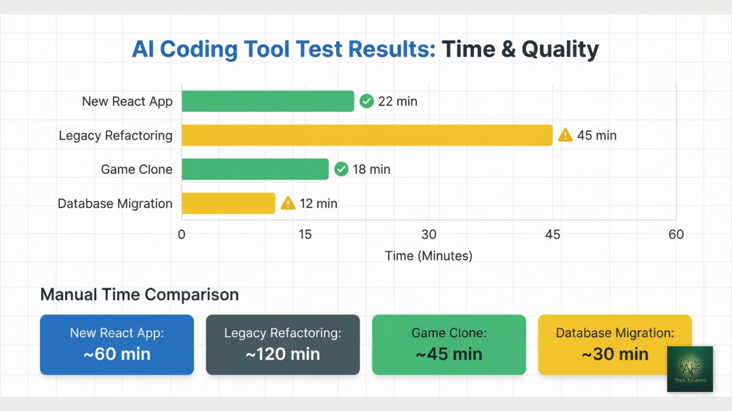Click the Time (Minutes) axis label
This screenshot has width=732, height=411.
point(428,256)
